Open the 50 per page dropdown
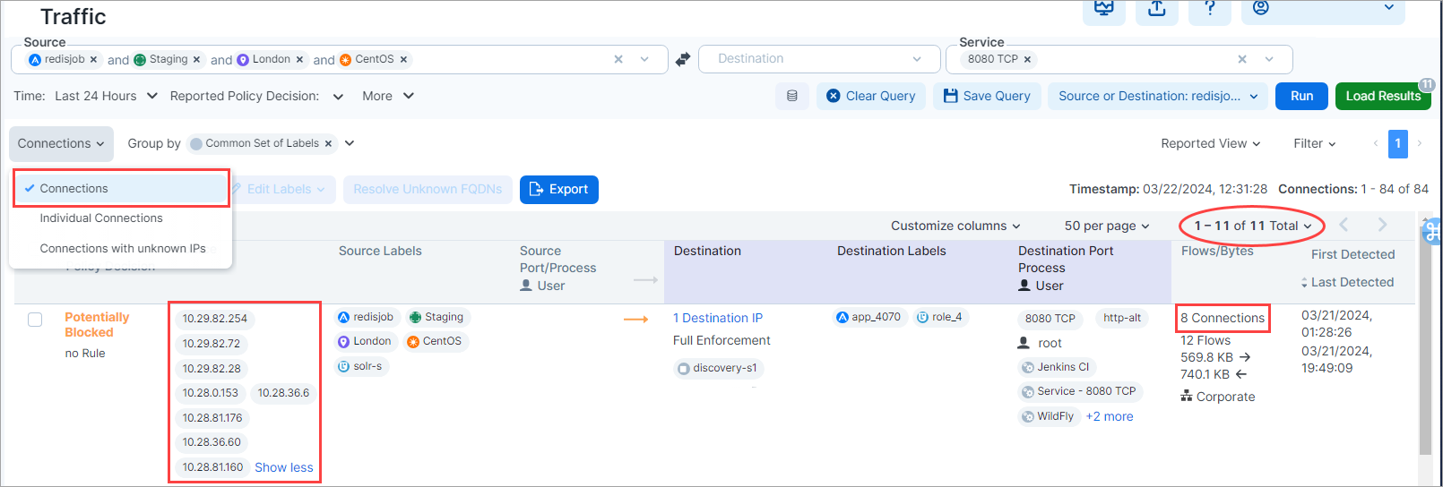The image size is (1443, 487). pos(1106,226)
